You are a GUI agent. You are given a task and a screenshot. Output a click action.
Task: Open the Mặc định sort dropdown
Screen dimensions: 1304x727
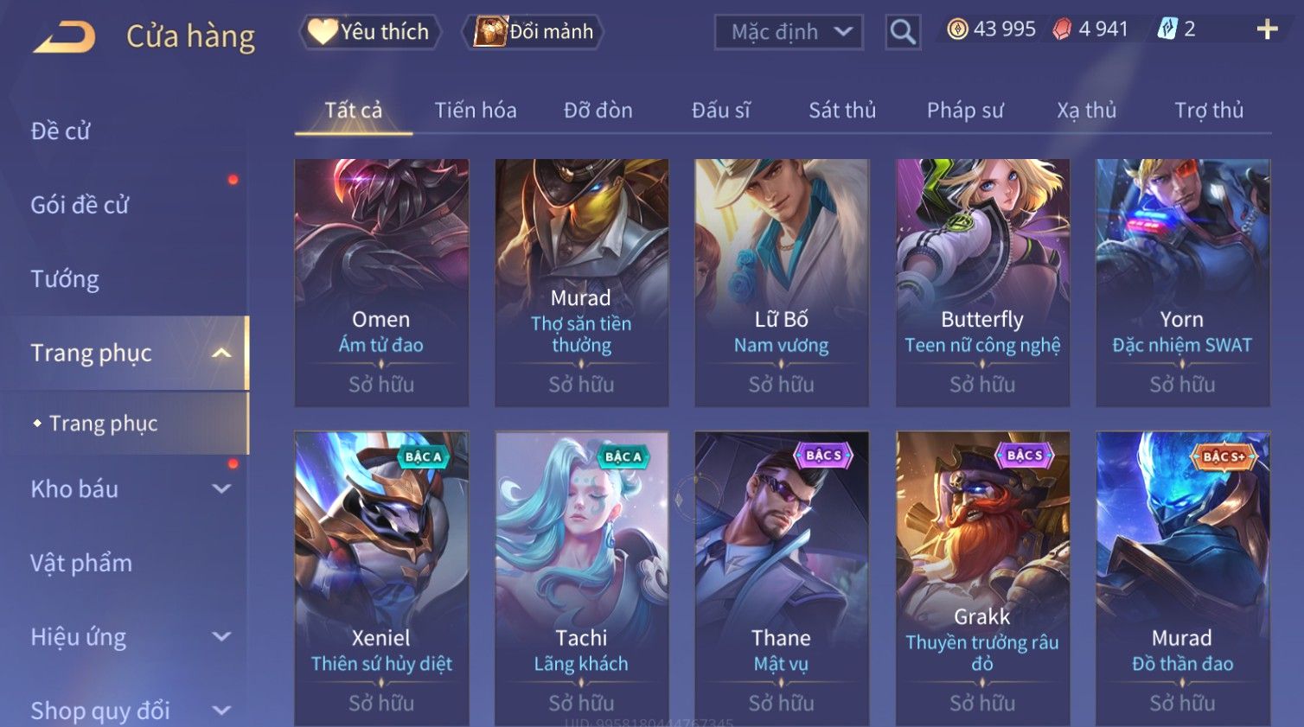click(789, 33)
